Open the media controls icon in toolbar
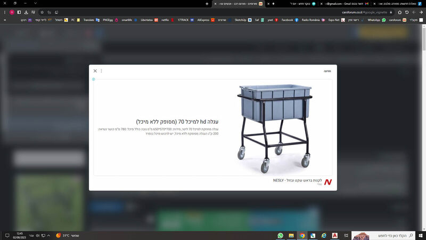Screen dimensions: 426x240 pyautogui.click(x=33, y=12)
